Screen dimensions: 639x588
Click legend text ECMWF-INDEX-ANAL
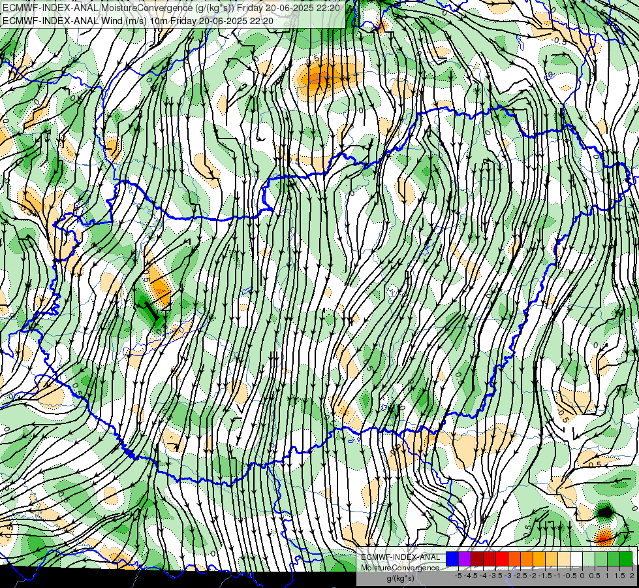point(401,557)
